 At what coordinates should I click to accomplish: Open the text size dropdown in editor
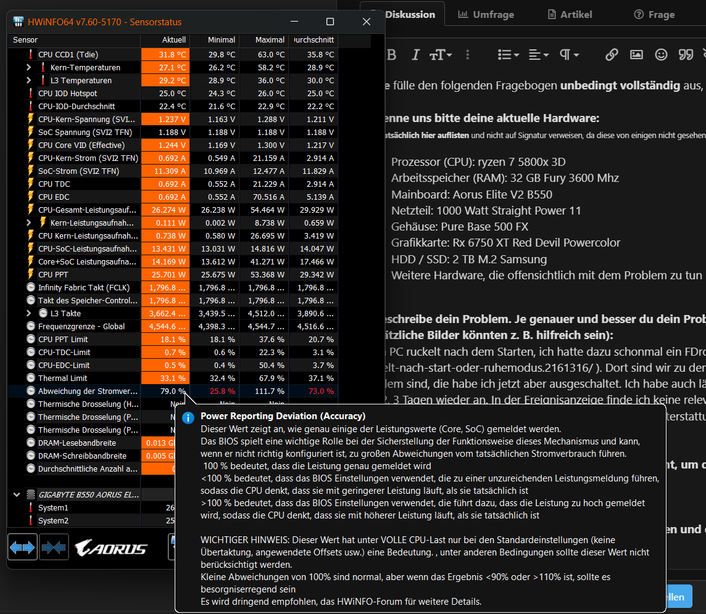coord(441,55)
